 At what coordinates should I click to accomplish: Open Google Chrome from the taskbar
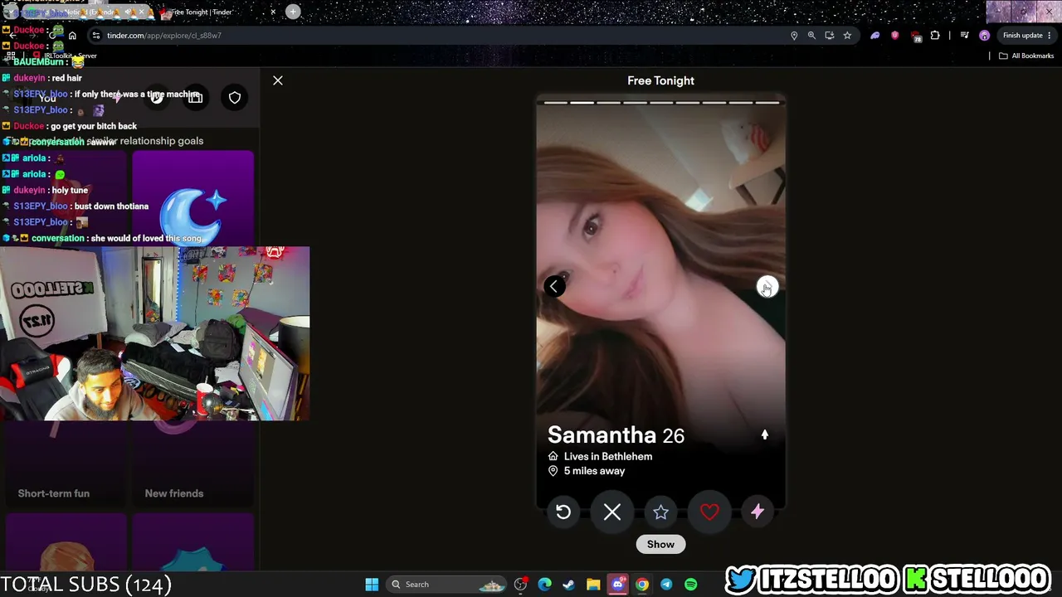[642, 585]
